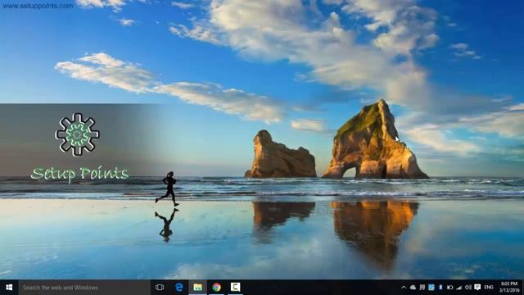
Task: Open Task View from the taskbar
Action: click(x=160, y=288)
